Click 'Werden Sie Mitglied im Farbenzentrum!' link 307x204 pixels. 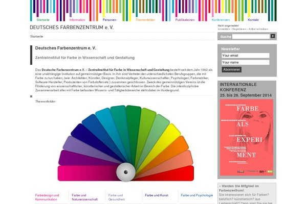(x=239, y=188)
